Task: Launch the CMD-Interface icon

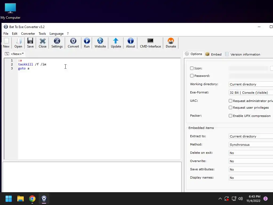Action: coord(150,43)
